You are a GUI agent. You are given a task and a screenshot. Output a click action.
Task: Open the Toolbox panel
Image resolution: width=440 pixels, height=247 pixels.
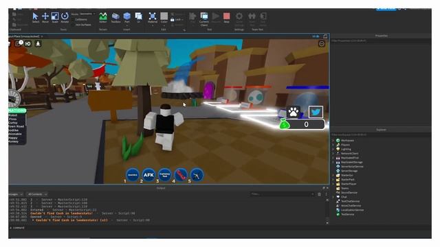coord(115,18)
